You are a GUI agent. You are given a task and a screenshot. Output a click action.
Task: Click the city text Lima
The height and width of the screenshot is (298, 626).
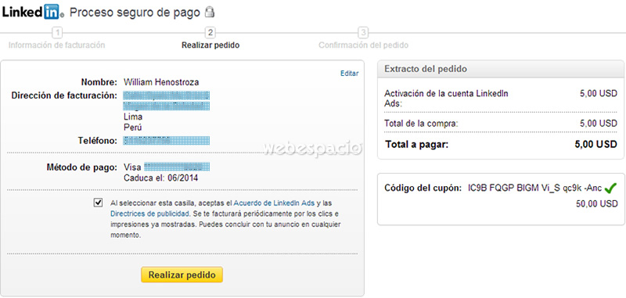pyautogui.click(x=133, y=117)
